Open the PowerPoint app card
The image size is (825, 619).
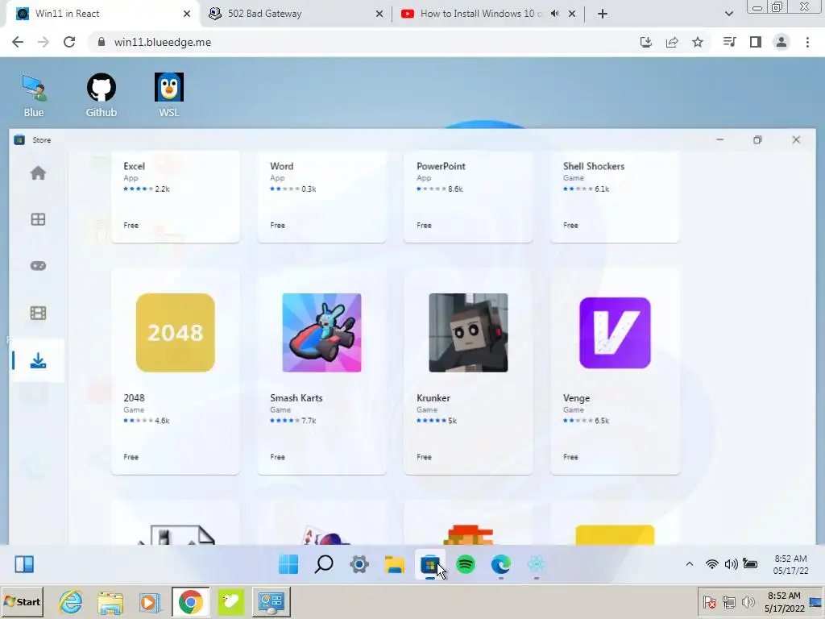point(468,197)
